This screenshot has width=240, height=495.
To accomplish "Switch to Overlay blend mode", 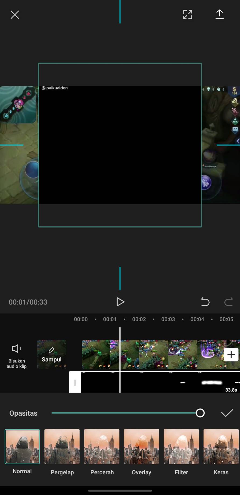I will tap(142, 447).
